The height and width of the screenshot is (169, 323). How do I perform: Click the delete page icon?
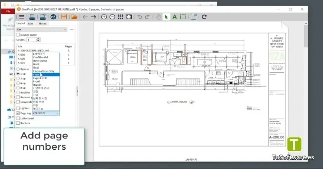[x=194, y=17]
